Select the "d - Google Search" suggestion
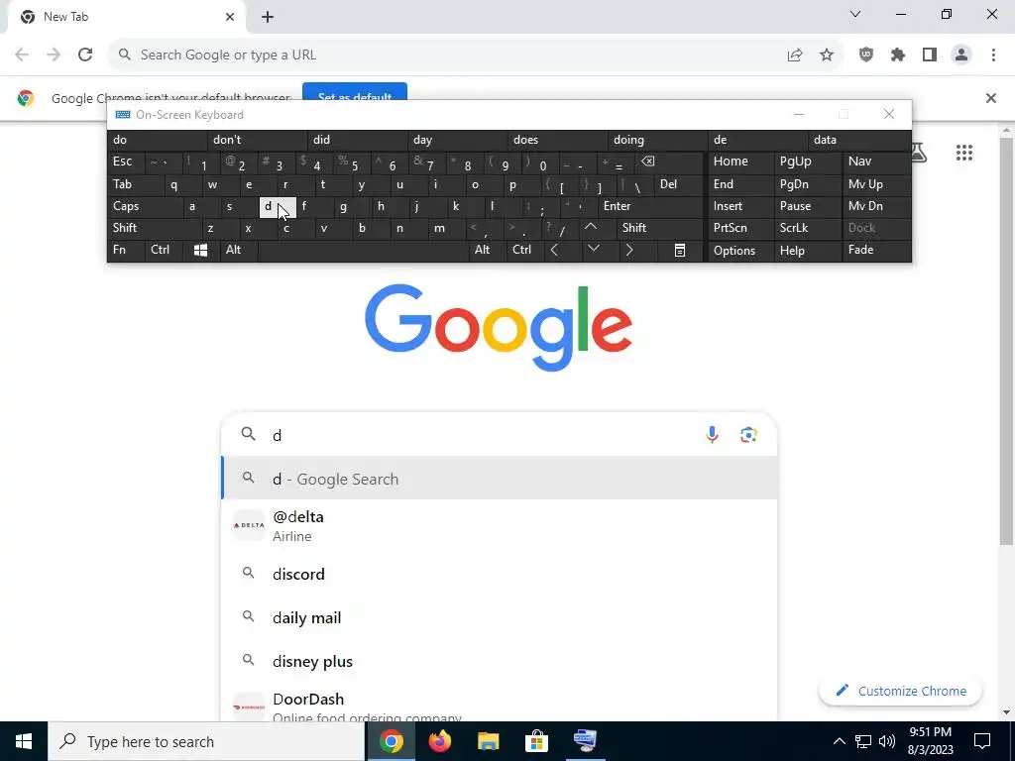1015x761 pixels. (500, 479)
